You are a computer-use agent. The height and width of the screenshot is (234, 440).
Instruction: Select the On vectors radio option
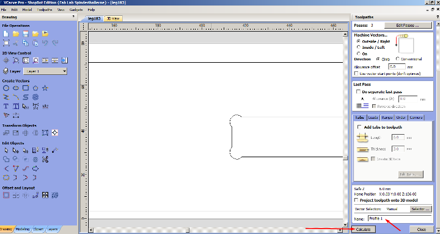pos(358,54)
